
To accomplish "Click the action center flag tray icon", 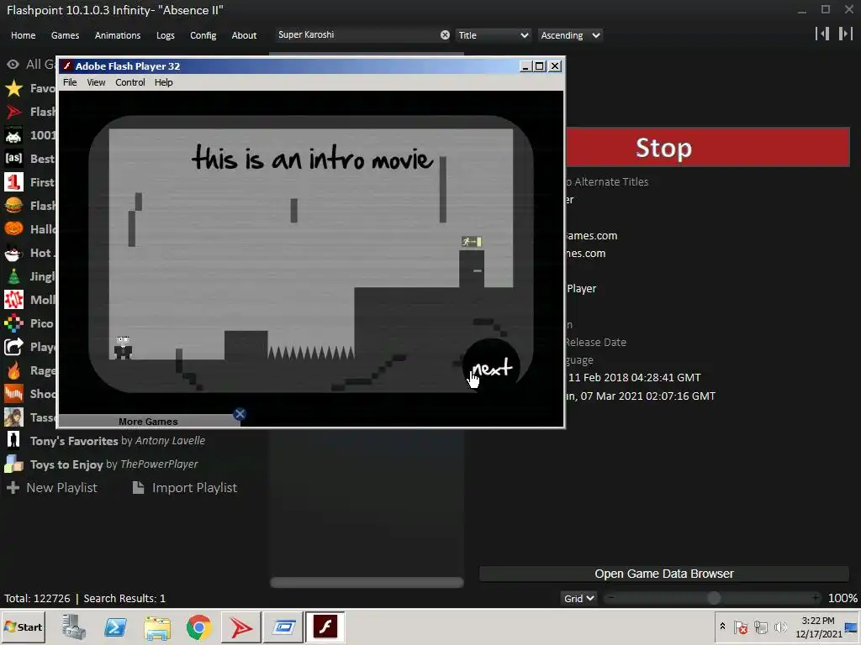I will tap(740, 627).
